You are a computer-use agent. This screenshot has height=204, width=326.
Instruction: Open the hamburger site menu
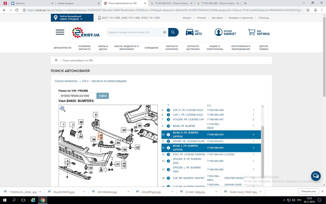(60, 32)
